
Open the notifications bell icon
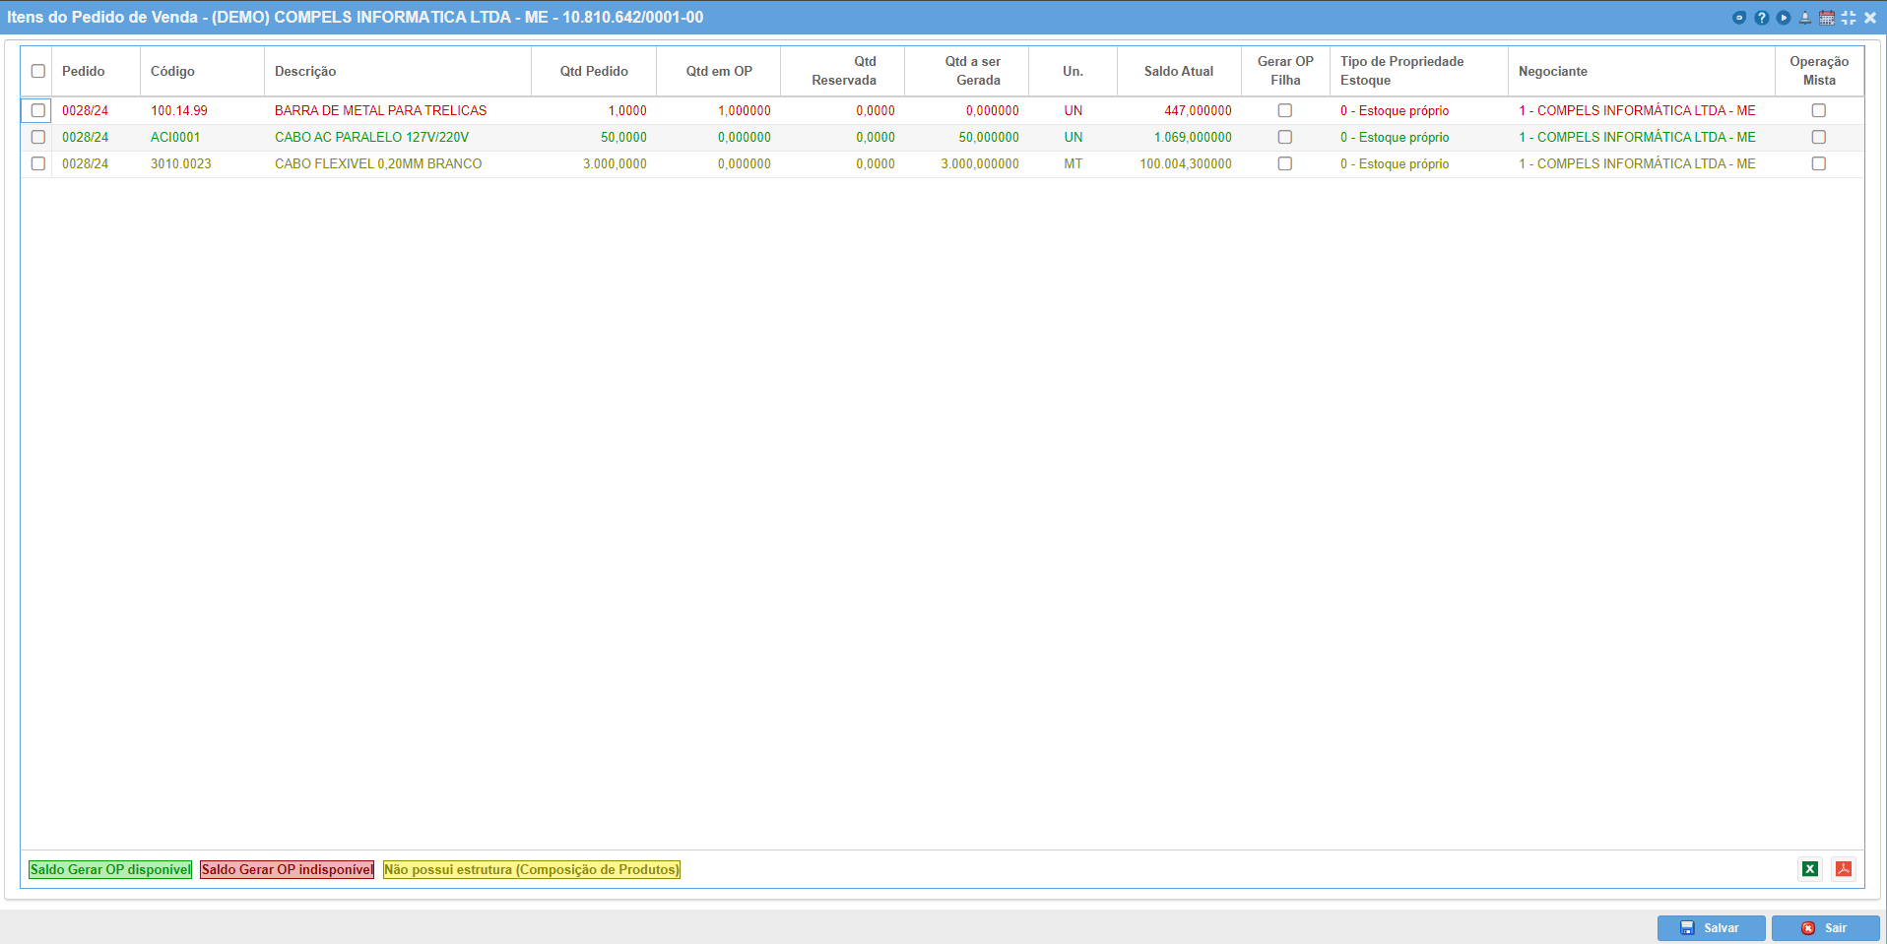(1804, 18)
